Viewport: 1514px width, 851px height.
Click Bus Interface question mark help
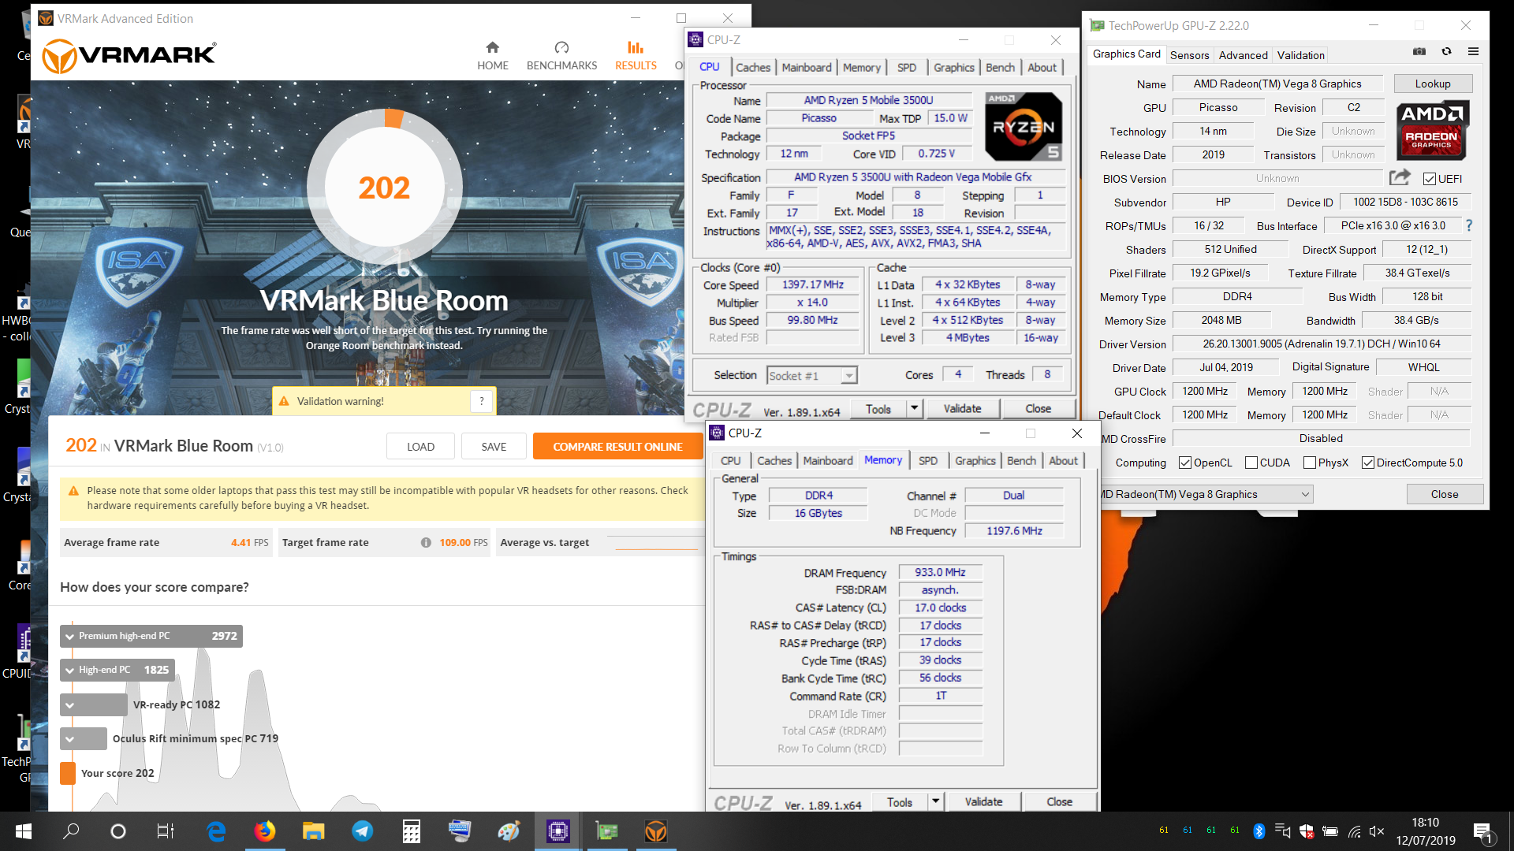(x=1468, y=225)
